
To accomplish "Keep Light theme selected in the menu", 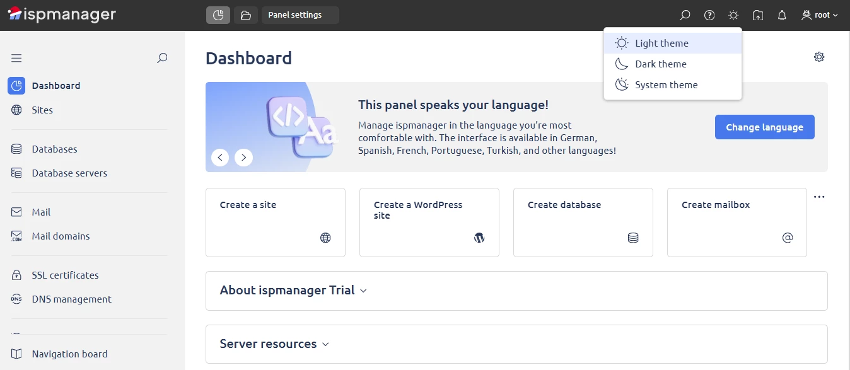I will [662, 43].
